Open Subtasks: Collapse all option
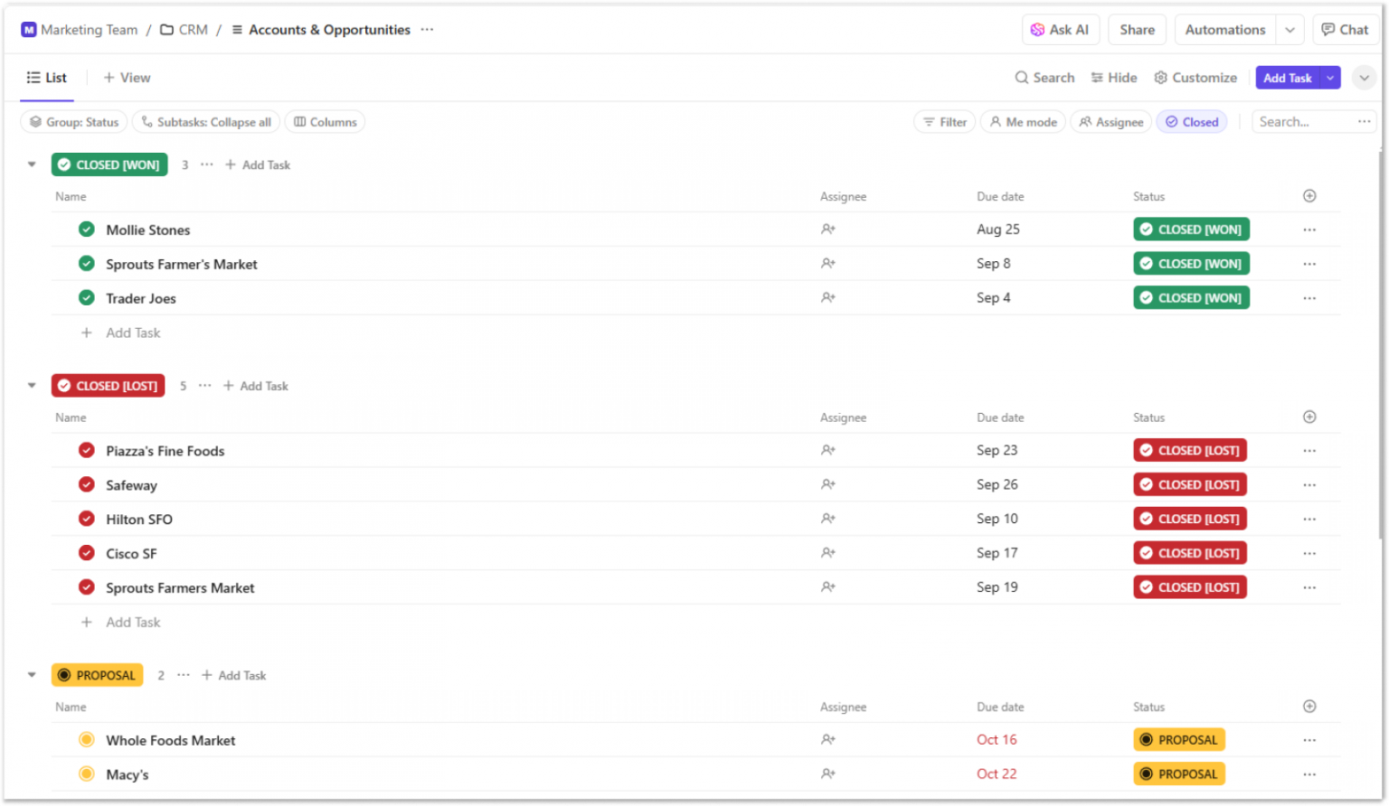1389x806 pixels. 206,122
